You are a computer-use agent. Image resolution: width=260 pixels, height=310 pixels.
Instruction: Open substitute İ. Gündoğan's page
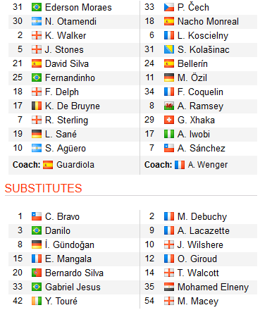(70, 244)
